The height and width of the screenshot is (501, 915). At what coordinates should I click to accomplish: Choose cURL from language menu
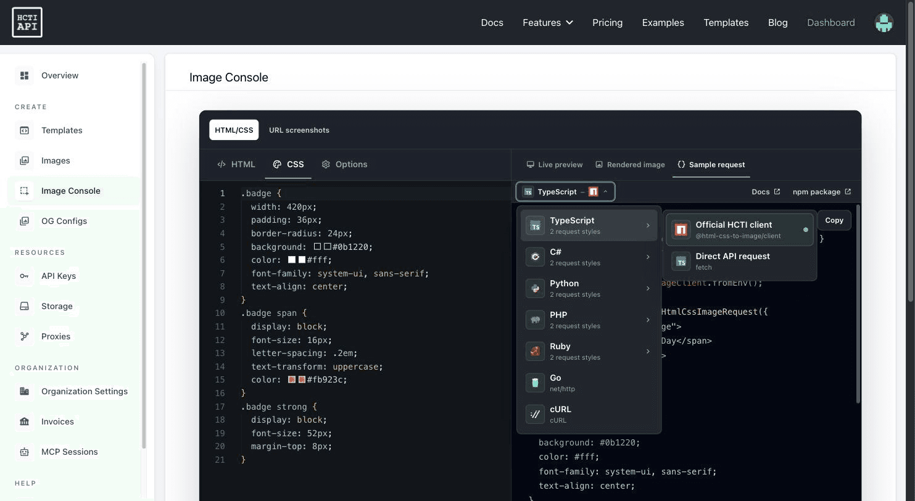[x=589, y=415]
